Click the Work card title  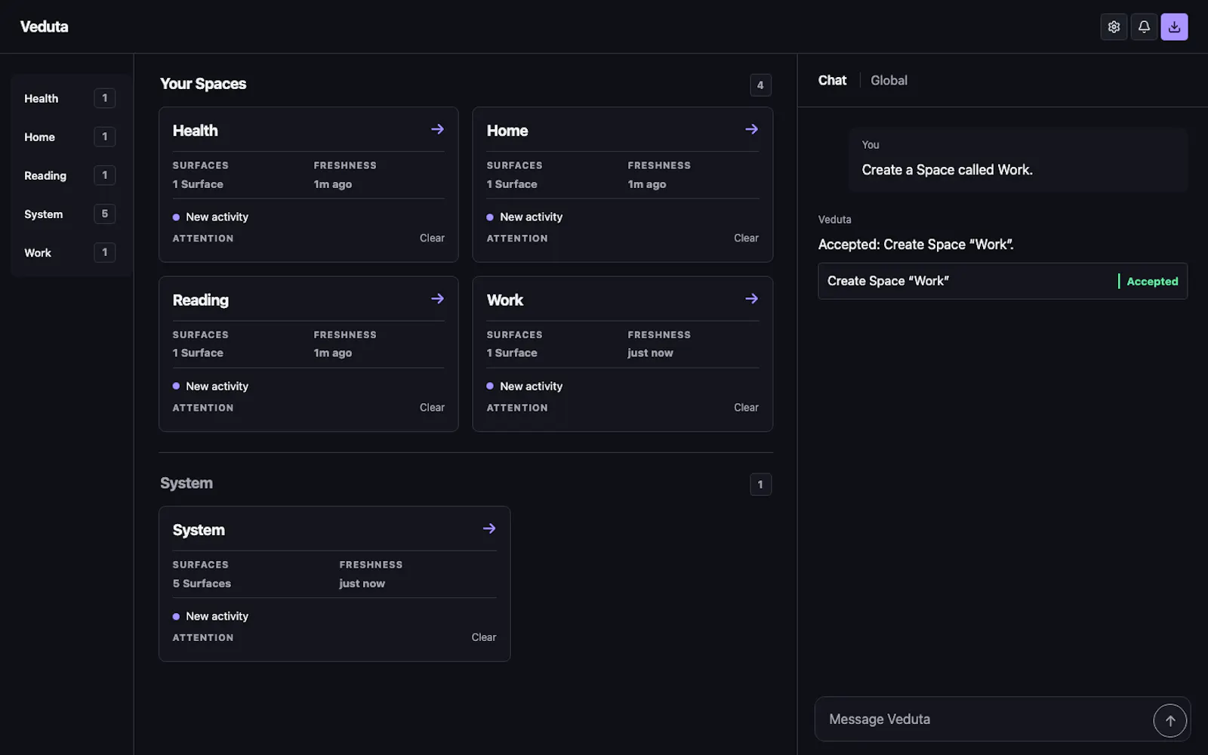(x=505, y=300)
